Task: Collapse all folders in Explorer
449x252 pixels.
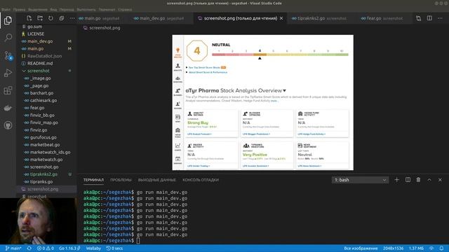Action: [x=62, y=18]
